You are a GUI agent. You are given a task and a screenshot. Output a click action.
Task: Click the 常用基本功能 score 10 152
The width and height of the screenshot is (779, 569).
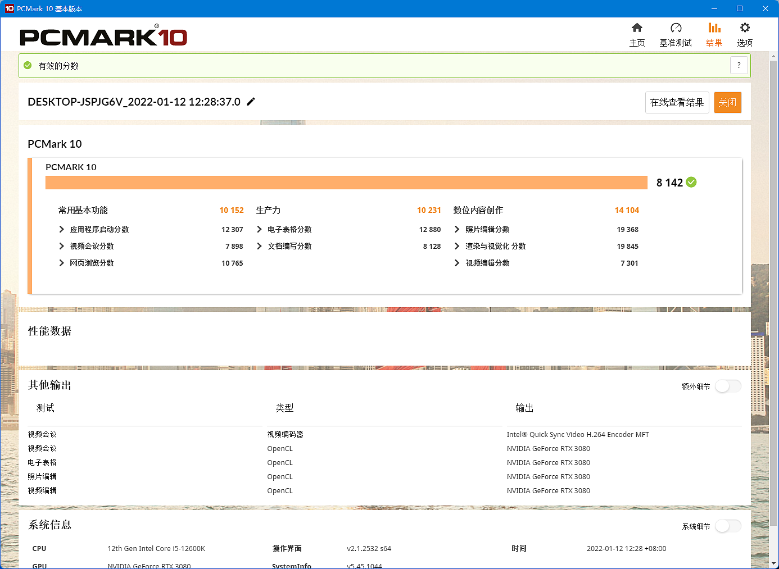[232, 210]
